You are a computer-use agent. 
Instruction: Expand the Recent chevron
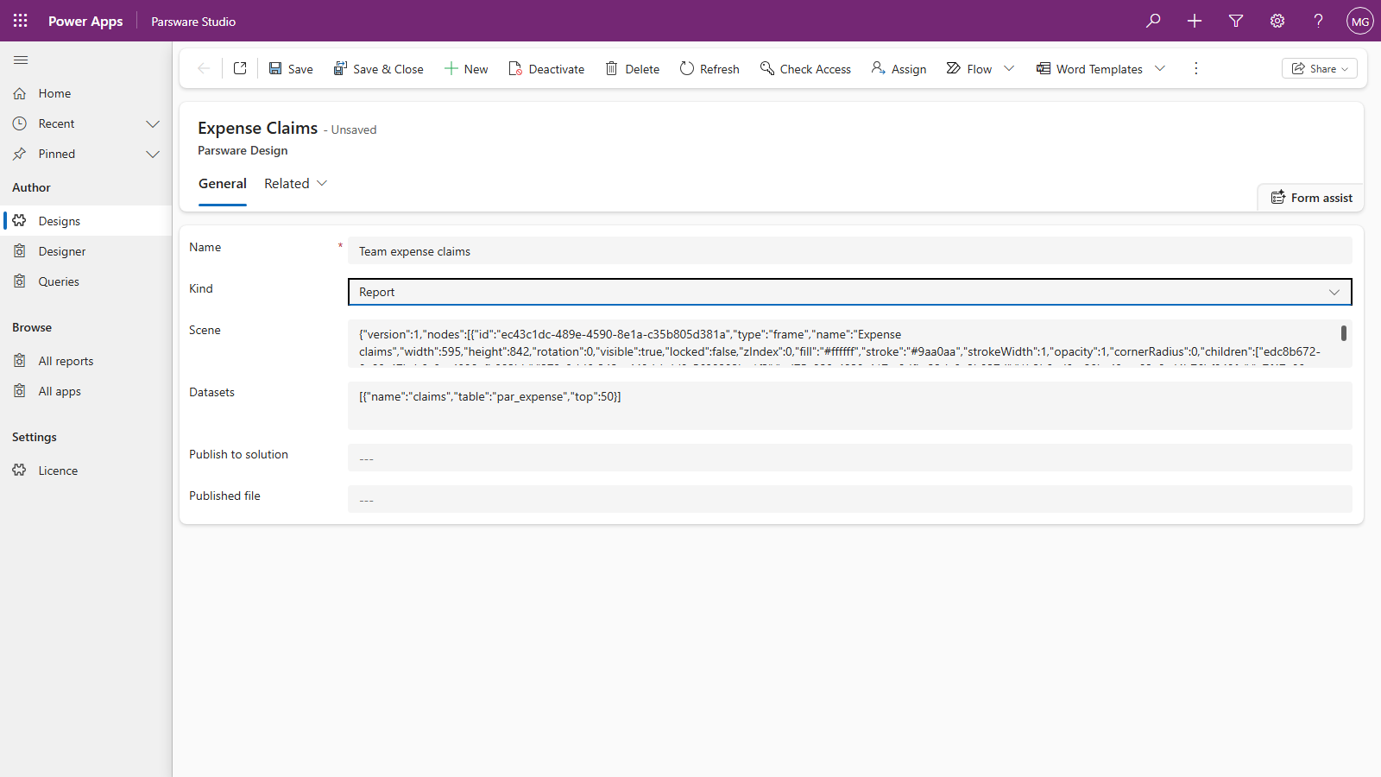153,123
